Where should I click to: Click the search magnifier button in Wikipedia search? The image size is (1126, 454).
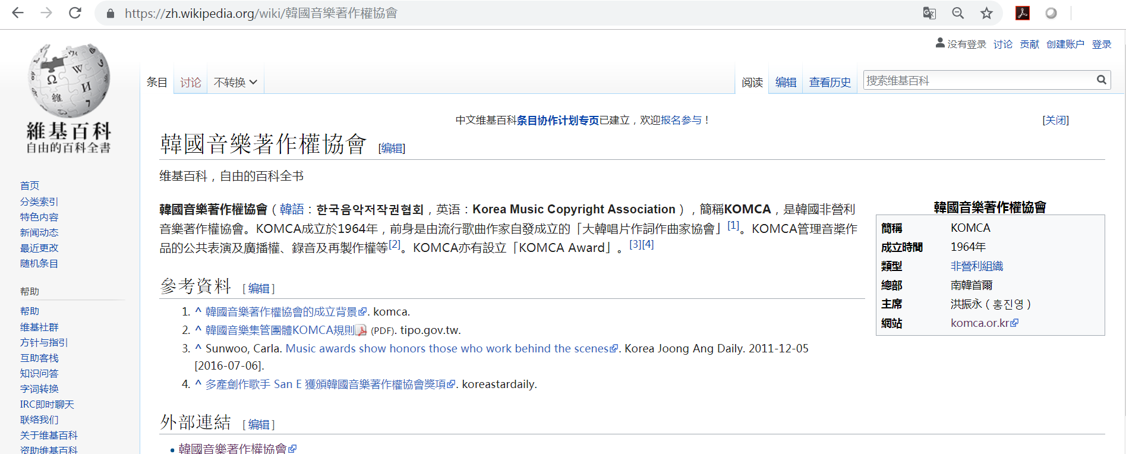pyautogui.click(x=1102, y=80)
